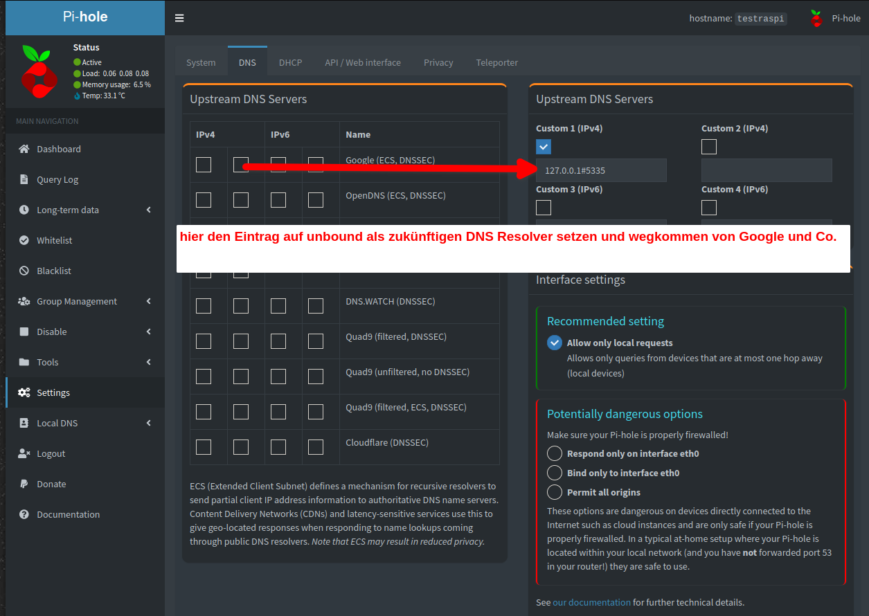Uncheck the Custom 1 (IPv4) checkbox
Viewport: 869px width, 616px height.
pos(544,147)
